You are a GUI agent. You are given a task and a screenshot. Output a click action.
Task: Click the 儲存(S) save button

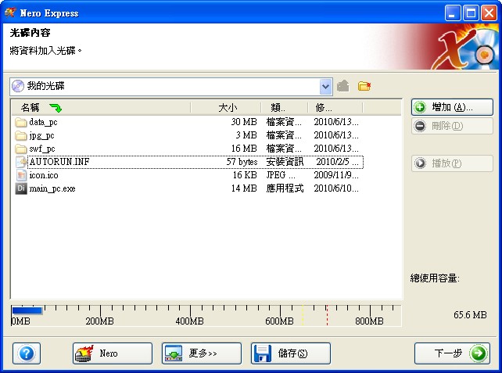[x=291, y=353]
